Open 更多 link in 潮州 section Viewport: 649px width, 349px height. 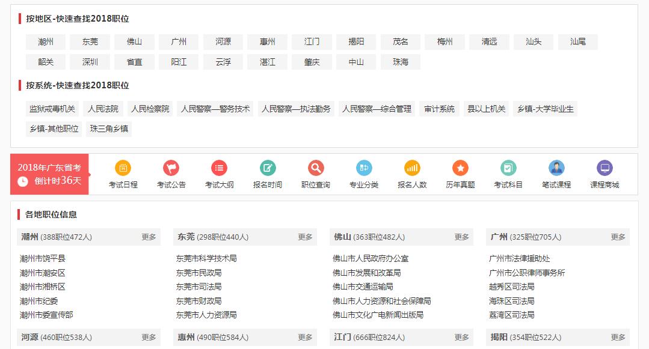(149, 237)
